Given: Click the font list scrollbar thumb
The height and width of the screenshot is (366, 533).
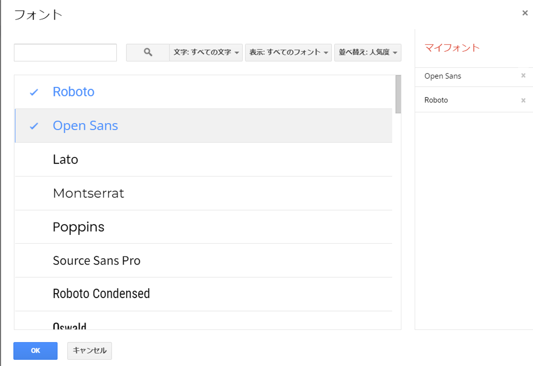Looking at the screenshot, I should [398, 94].
